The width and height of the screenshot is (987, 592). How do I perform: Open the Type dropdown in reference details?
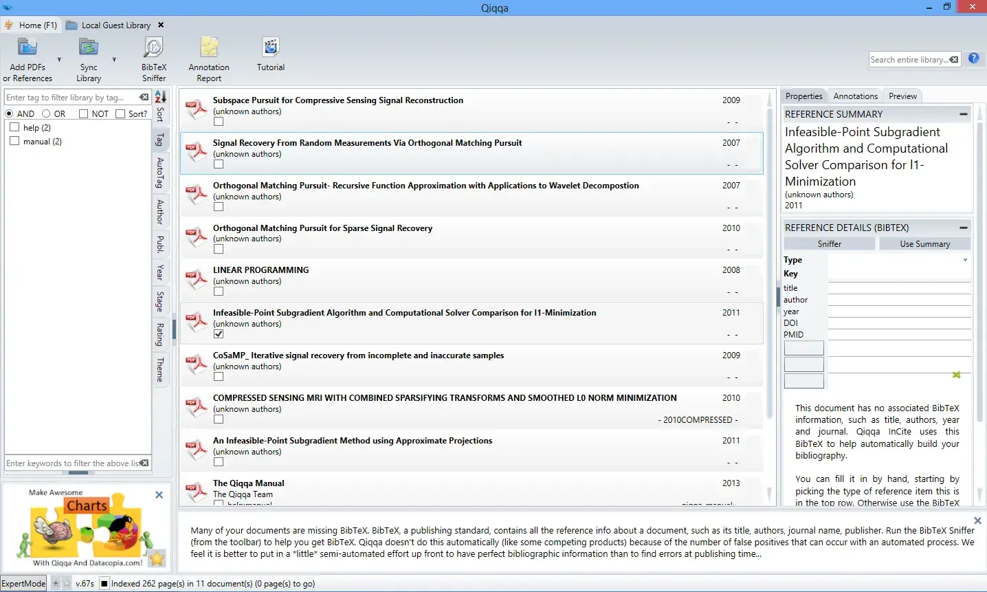[x=899, y=260]
